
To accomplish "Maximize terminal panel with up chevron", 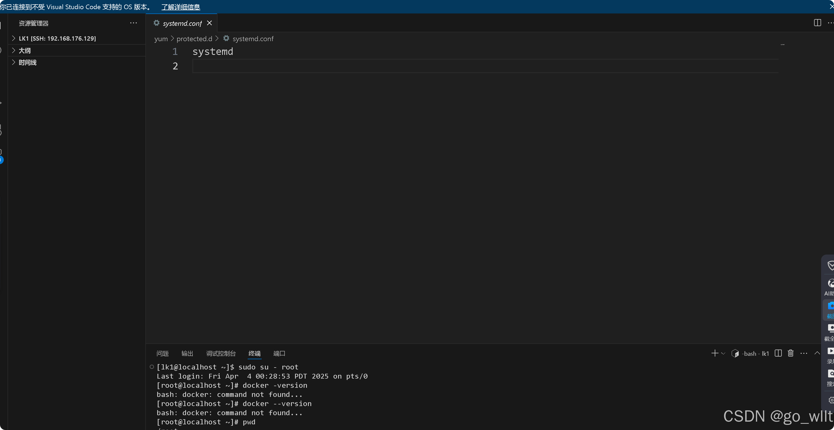I will pyautogui.click(x=817, y=353).
